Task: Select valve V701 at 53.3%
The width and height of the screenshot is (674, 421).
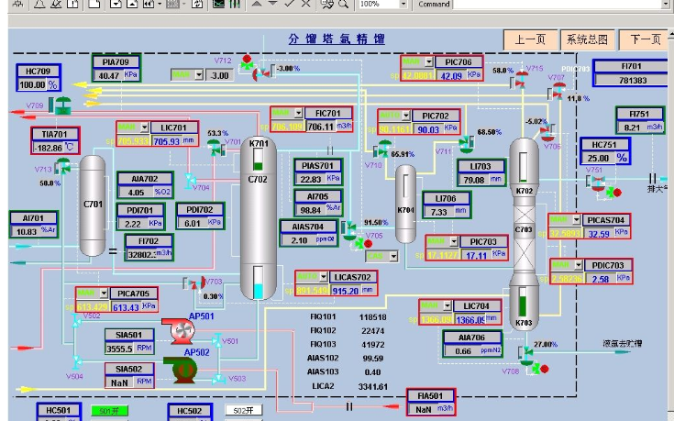Action: (215, 147)
